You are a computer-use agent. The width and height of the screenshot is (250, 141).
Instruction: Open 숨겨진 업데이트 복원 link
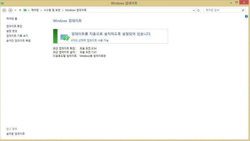point(18,41)
